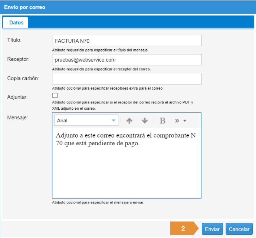Switch to the Datos tab
The height and width of the screenshot is (238, 256).
point(16,23)
